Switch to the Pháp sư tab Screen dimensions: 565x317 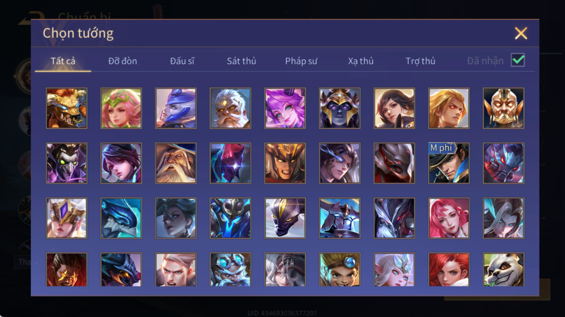[301, 61]
